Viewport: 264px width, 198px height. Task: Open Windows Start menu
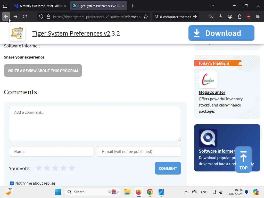point(58,192)
